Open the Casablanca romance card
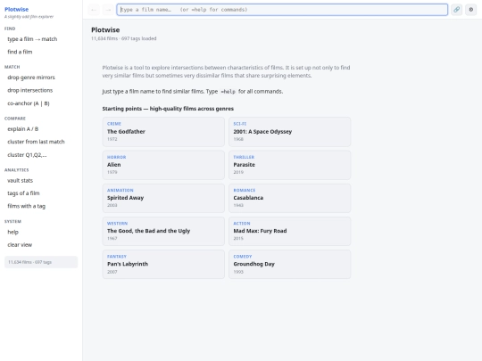Image resolution: width=482 pixels, height=361 pixels. click(289, 198)
